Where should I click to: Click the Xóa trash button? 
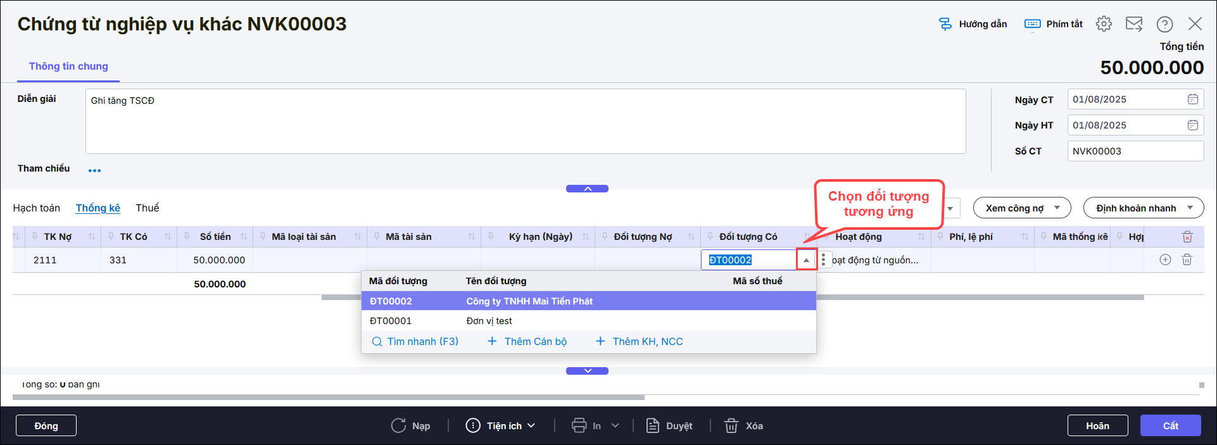pos(743,425)
